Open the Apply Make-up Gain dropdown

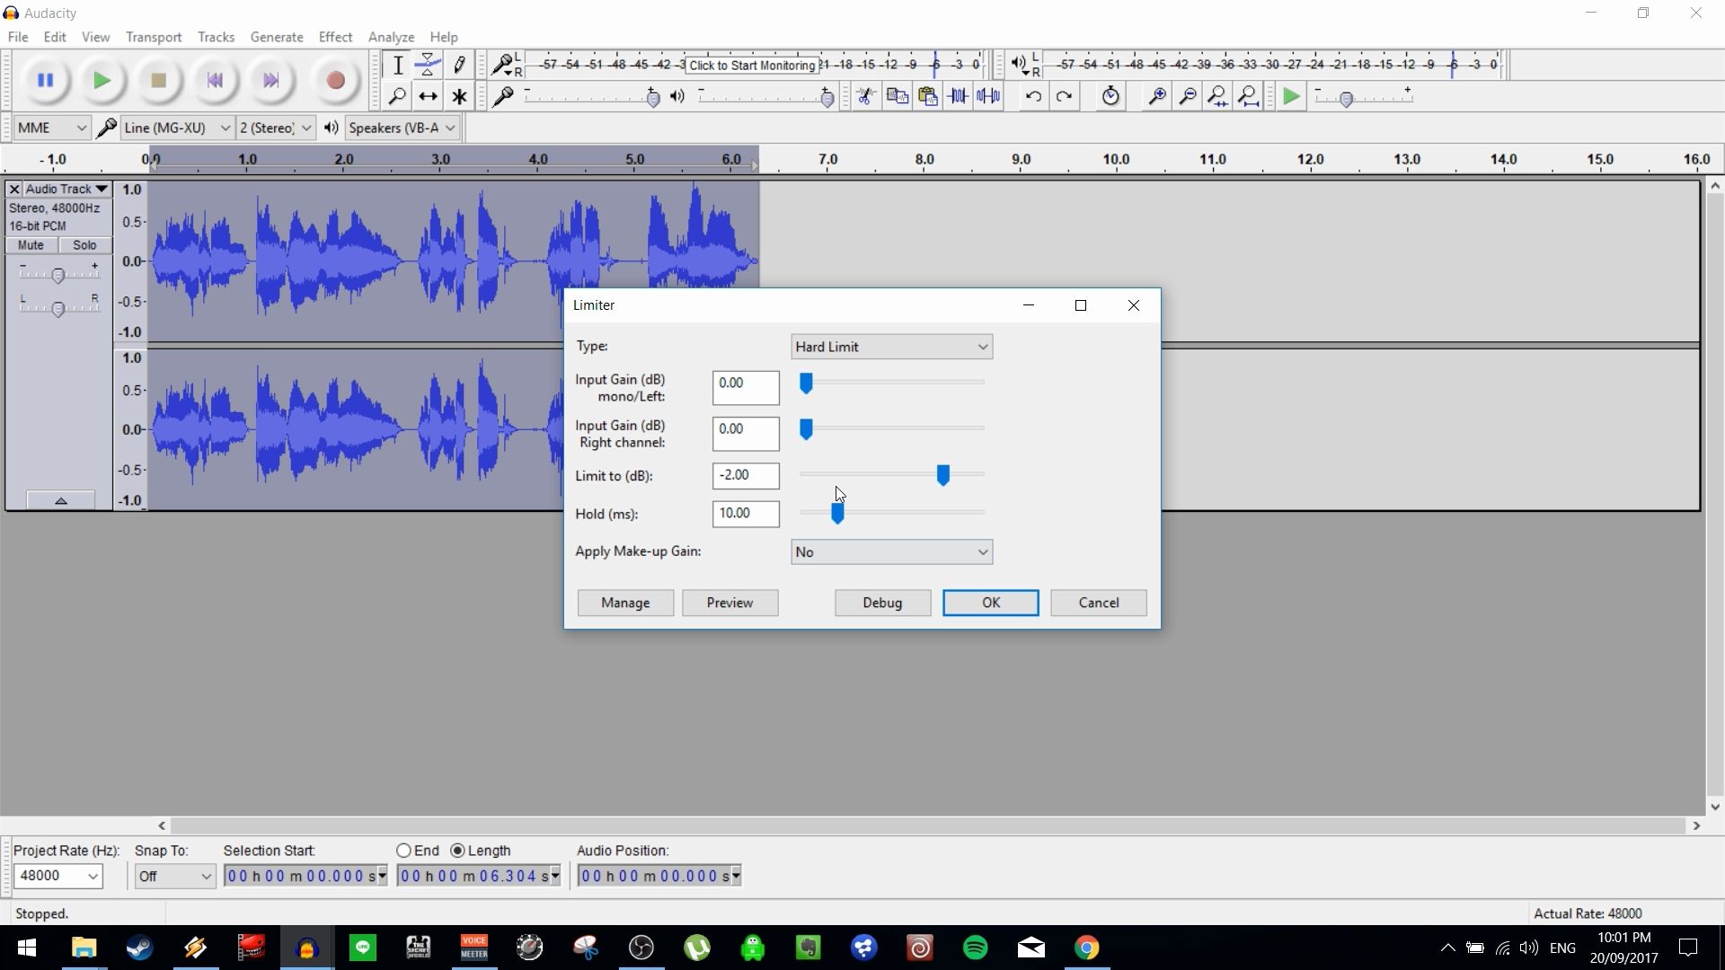coord(890,551)
